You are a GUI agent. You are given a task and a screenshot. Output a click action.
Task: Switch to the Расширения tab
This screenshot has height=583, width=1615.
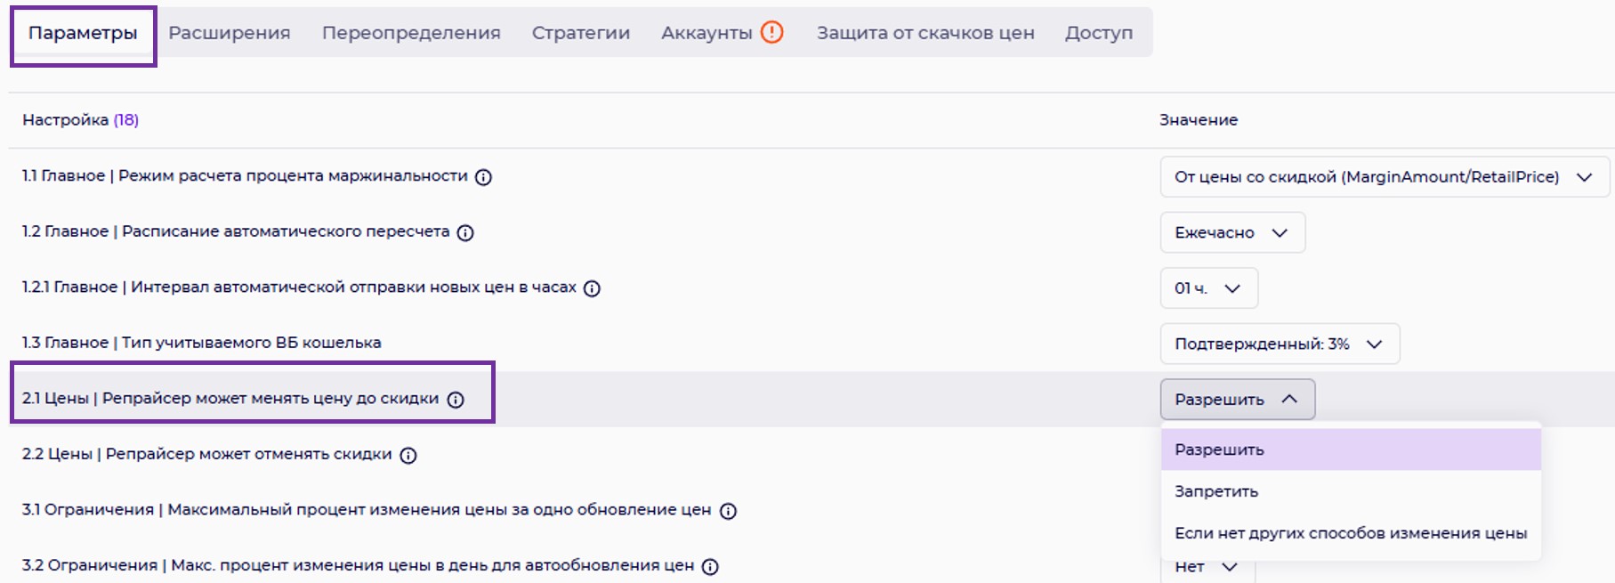(230, 33)
